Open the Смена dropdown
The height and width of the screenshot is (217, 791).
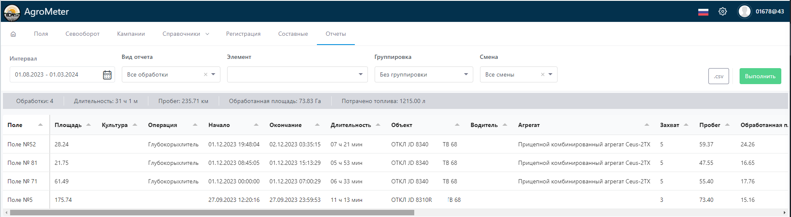[550, 74]
